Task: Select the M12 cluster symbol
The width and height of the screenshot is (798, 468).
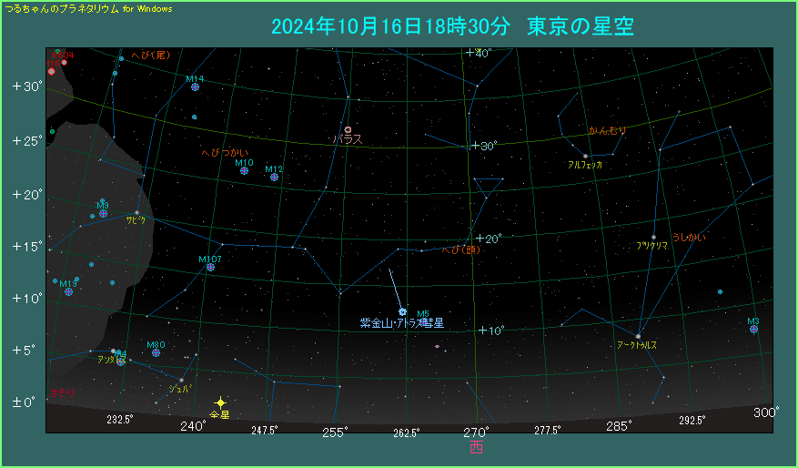Action: [x=274, y=177]
